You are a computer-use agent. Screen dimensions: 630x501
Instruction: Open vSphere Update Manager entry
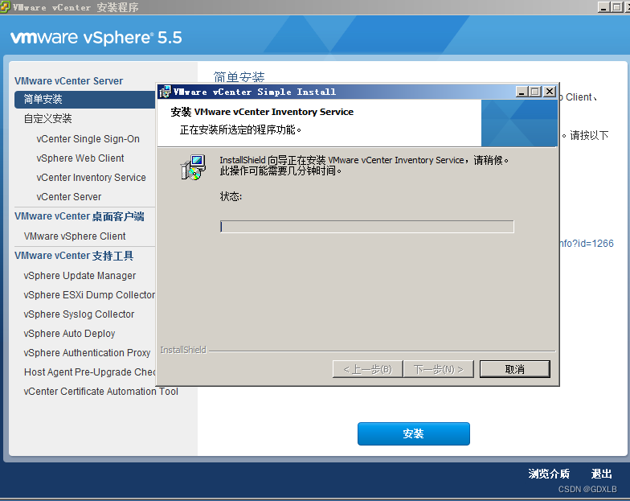click(x=80, y=275)
